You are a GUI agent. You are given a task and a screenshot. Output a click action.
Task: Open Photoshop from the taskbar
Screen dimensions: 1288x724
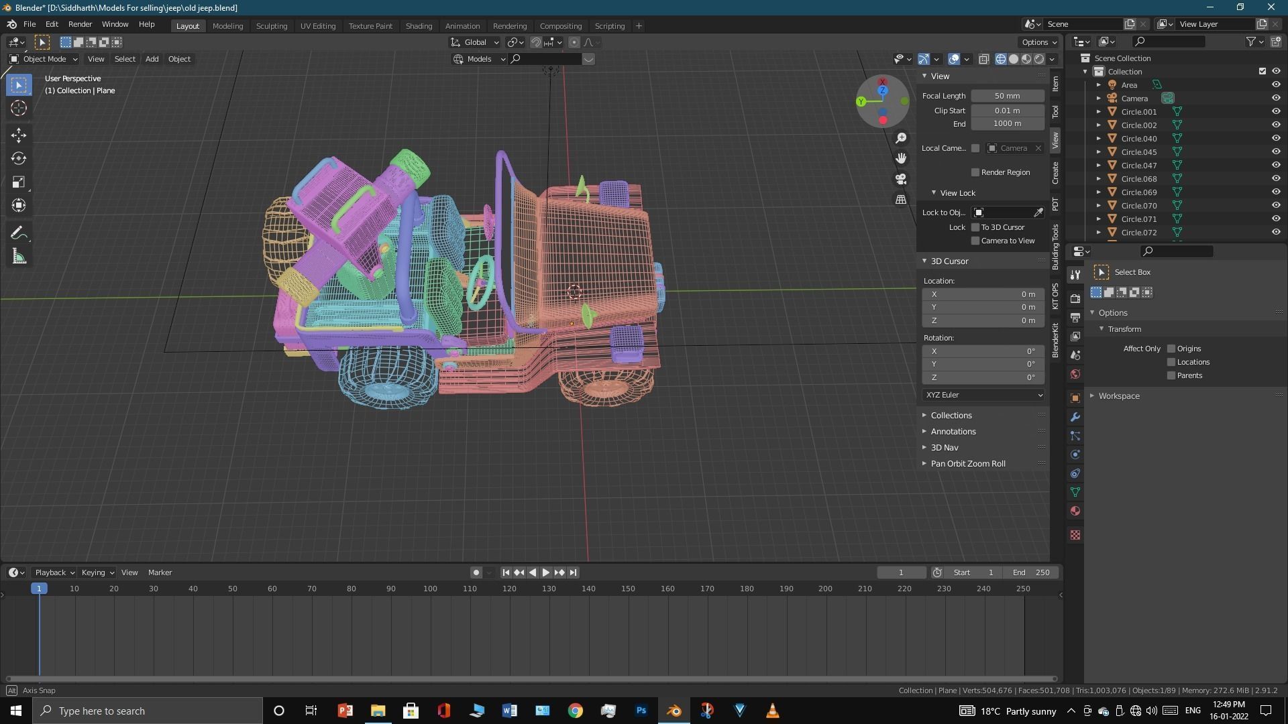641,711
